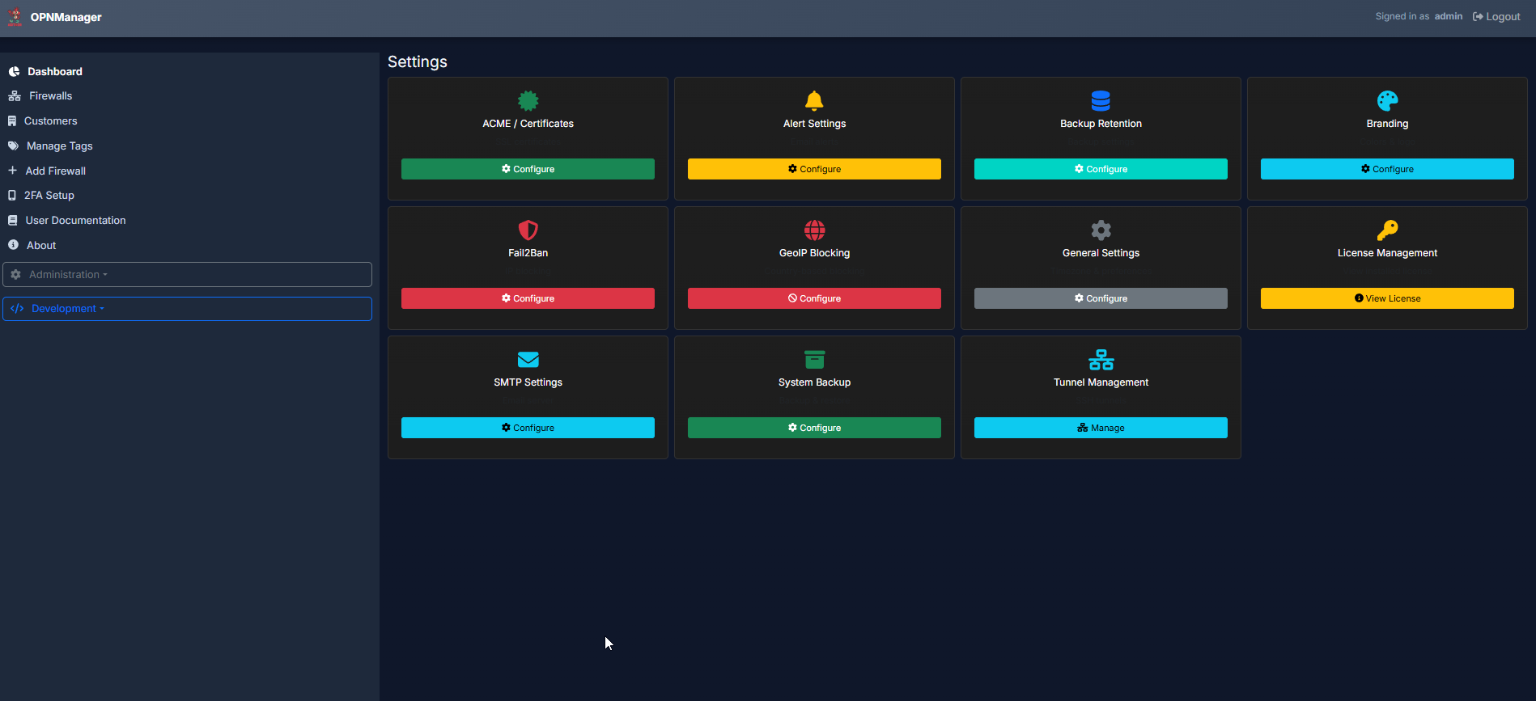Click the System Backup archive icon

tap(814, 360)
